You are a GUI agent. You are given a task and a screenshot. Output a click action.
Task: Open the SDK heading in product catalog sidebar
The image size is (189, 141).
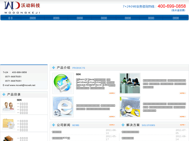19,100
